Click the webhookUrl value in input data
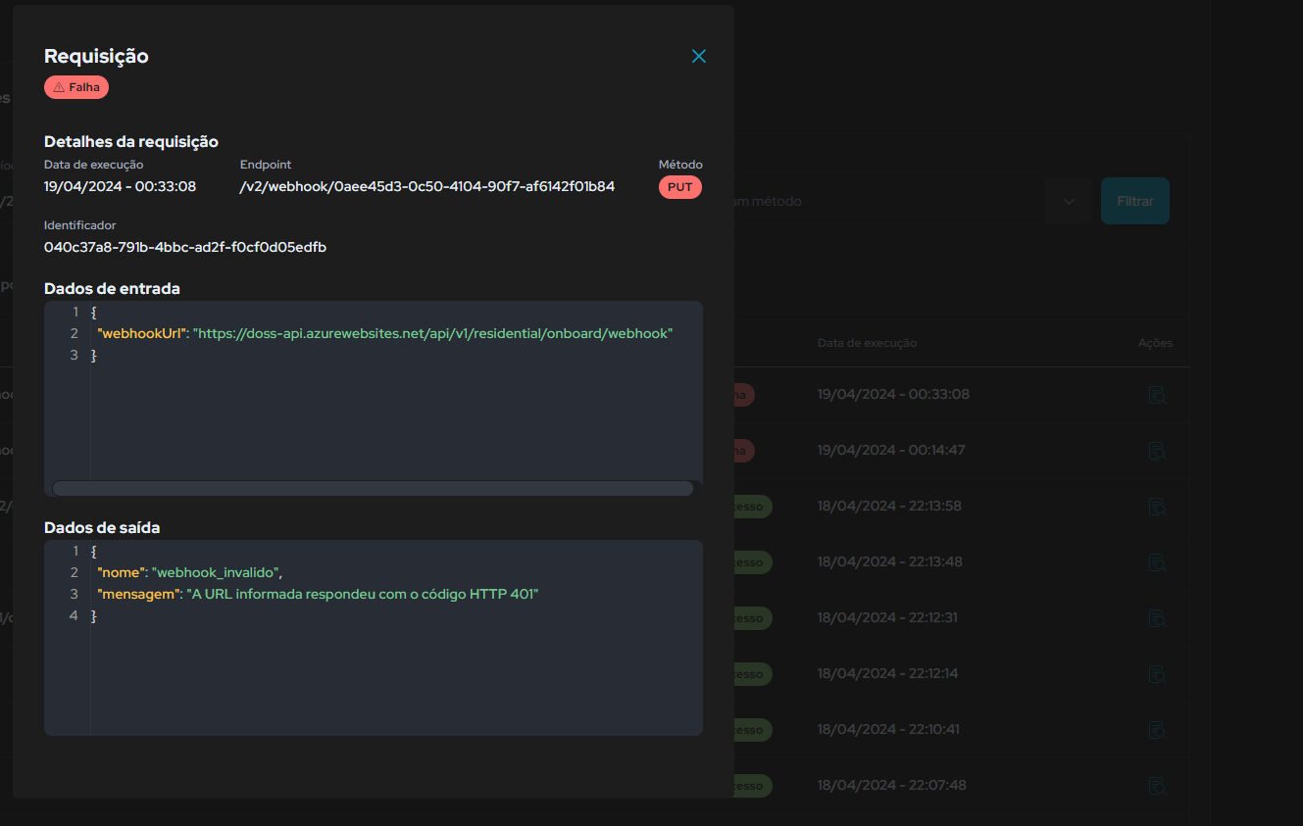The image size is (1303, 826). coord(432,333)
